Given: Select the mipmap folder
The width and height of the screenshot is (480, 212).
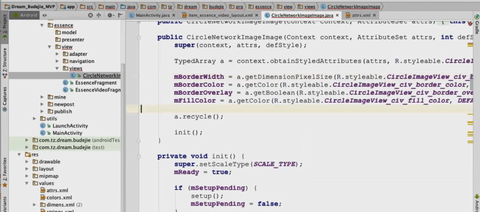Looking at the screenshot, I should 45,176.
